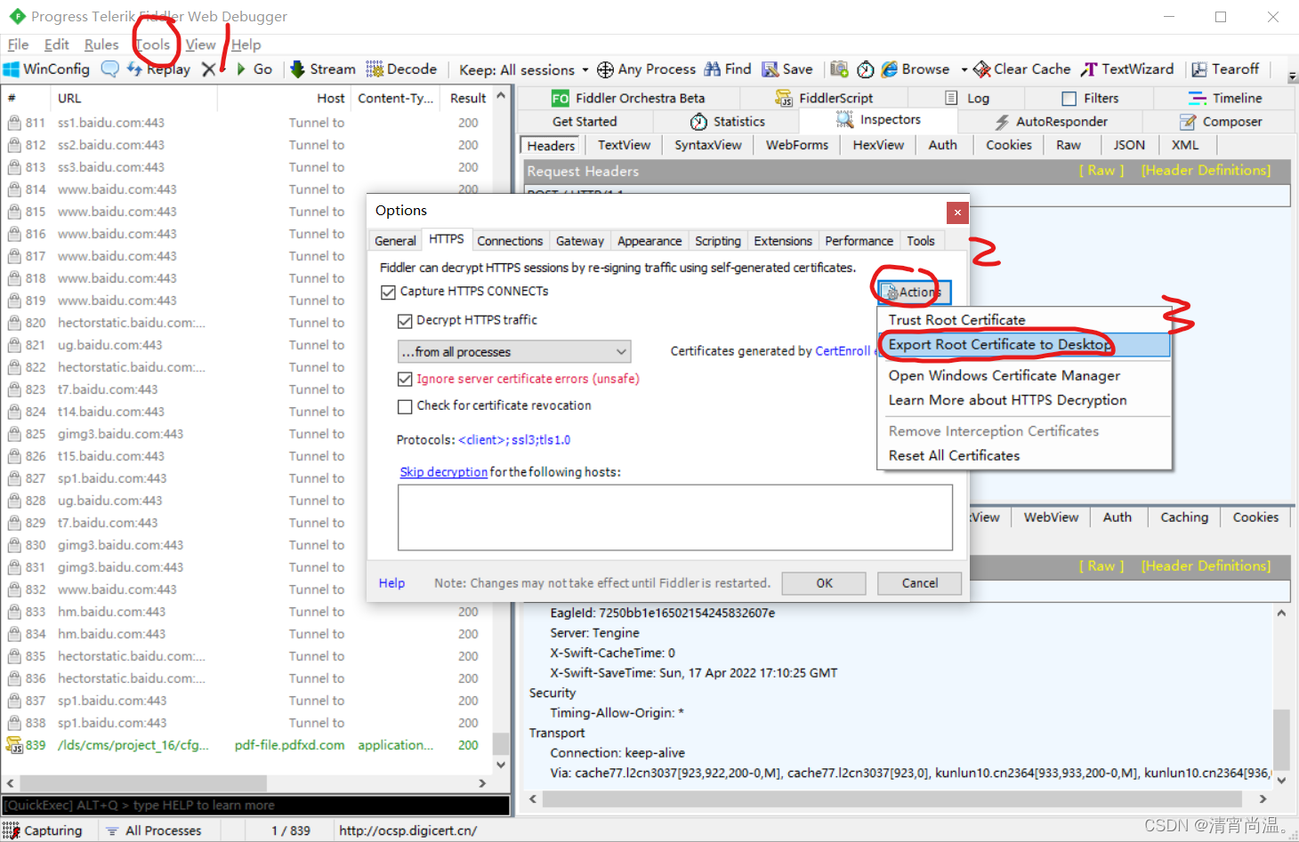Click the Timeline tab icon
1299x842 pixels.
click(x=1198, y=98)
